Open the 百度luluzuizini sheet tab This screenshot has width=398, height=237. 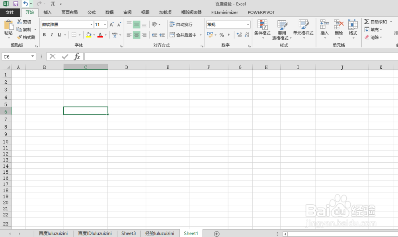[53, 233]
